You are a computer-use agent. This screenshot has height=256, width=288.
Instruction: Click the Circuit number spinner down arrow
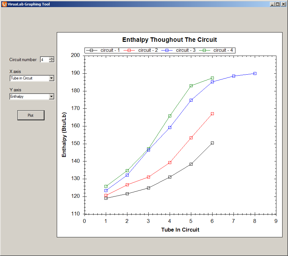tap(52, 61)
